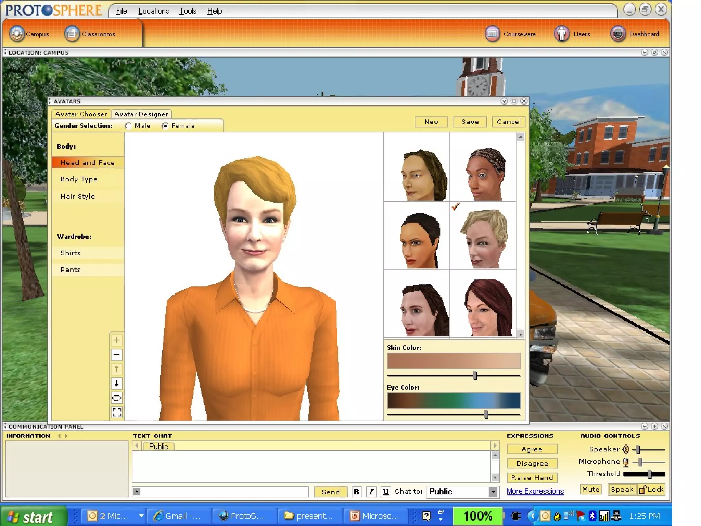Toggle underline formatting in text chat
This screenshot has height=526, width=701.
tap(386, 492)
